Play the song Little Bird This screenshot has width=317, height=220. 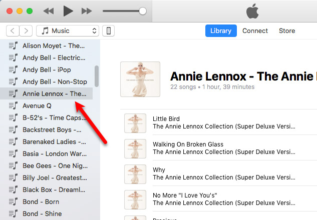click(166, 119)
